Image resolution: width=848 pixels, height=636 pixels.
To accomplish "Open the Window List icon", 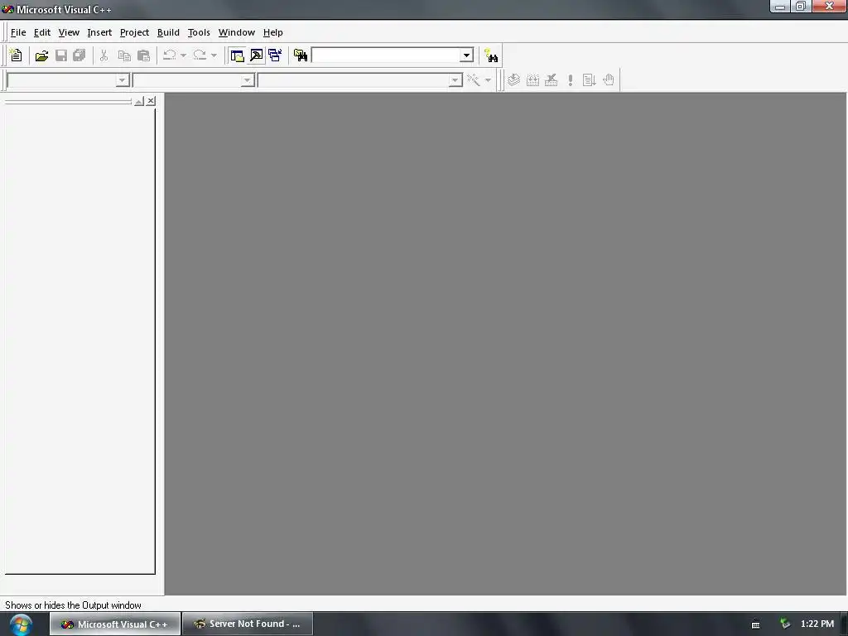I will (x=275, y=55).
